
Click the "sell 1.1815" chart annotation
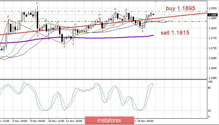coord(175,33)
